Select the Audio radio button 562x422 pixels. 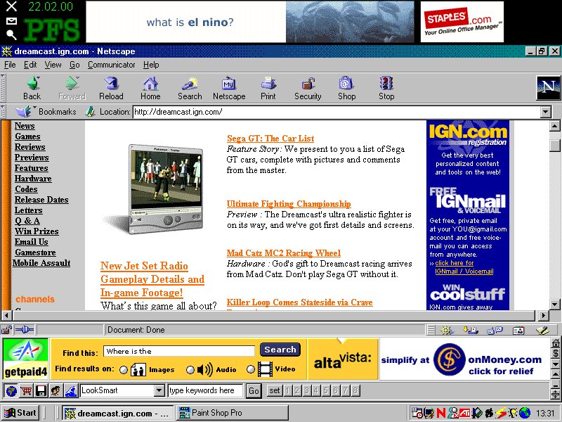click(190, 370)
